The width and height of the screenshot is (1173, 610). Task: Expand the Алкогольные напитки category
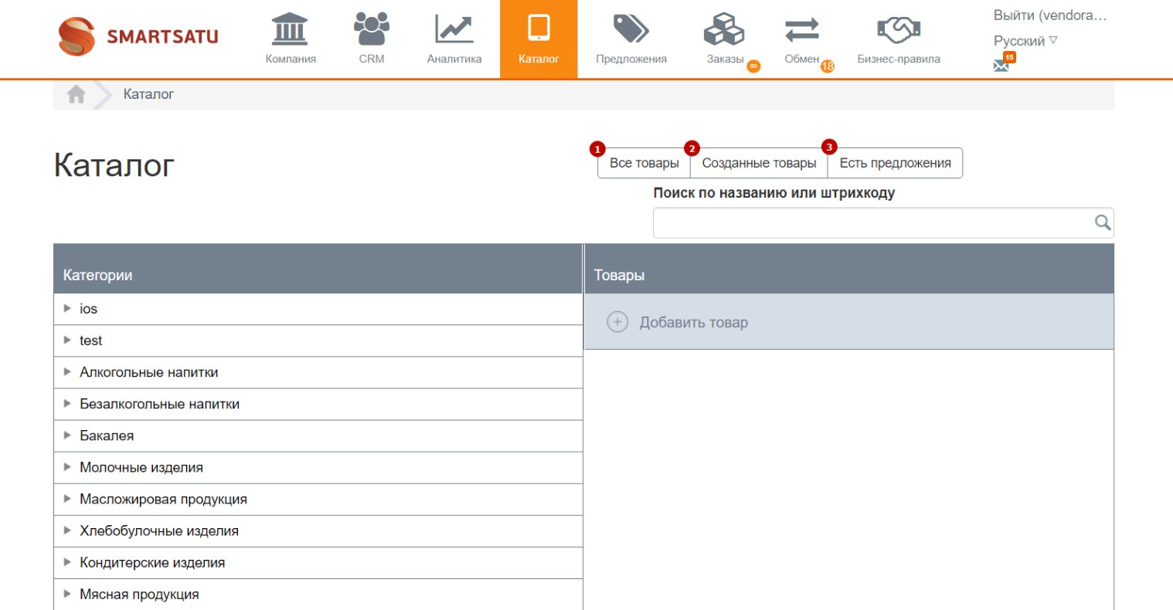[x=67, y=371]
